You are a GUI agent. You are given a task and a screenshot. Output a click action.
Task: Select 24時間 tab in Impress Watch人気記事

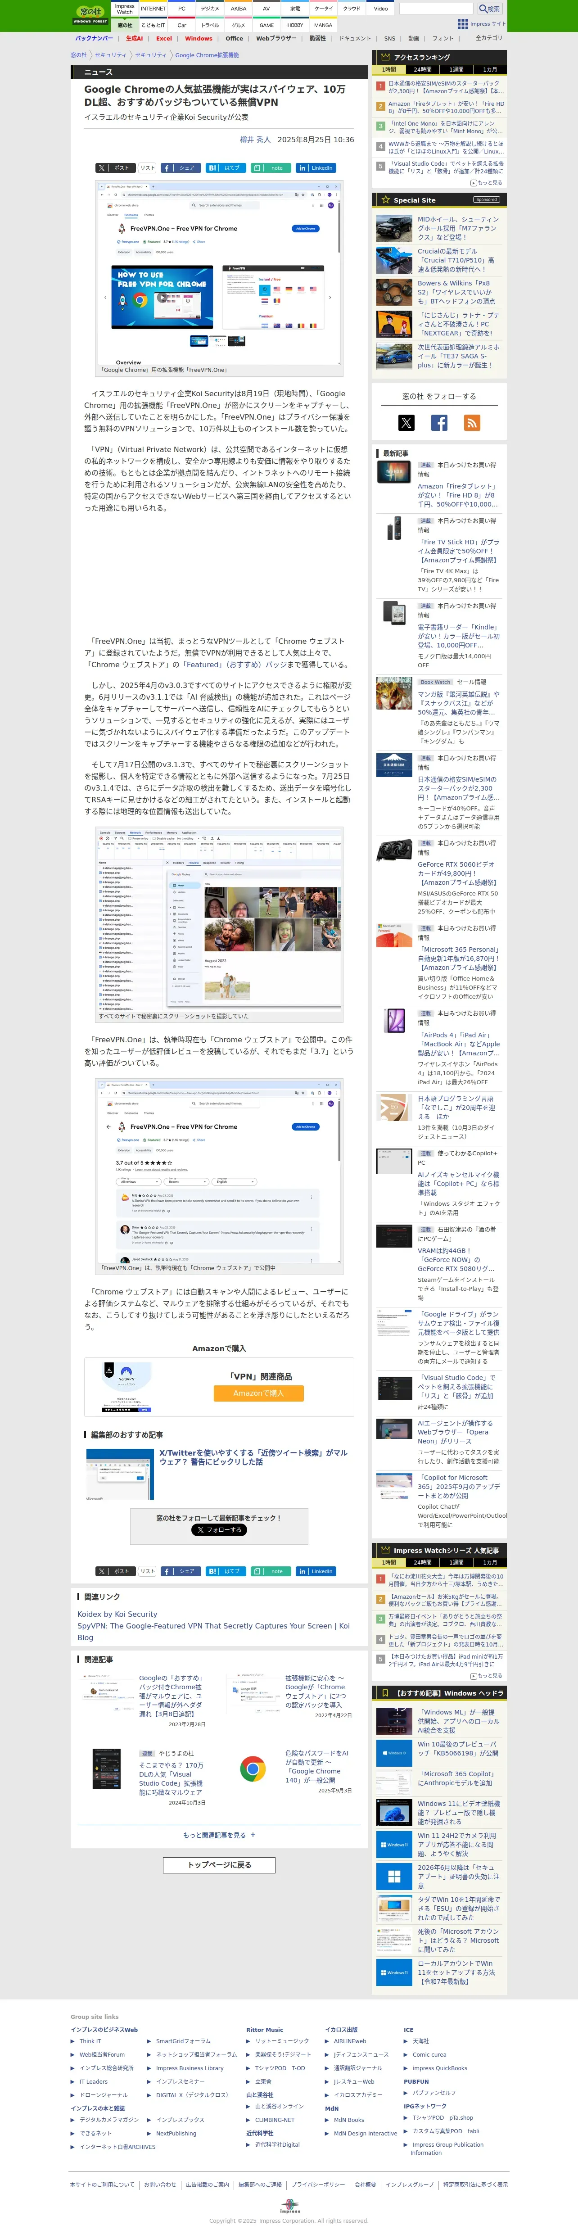pyautogui.click(x=422, y=1562)
